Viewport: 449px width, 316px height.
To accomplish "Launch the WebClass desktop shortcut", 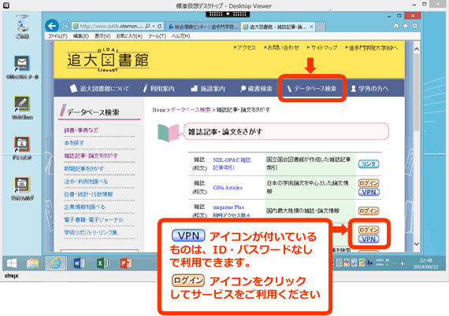I will (22, 108).
